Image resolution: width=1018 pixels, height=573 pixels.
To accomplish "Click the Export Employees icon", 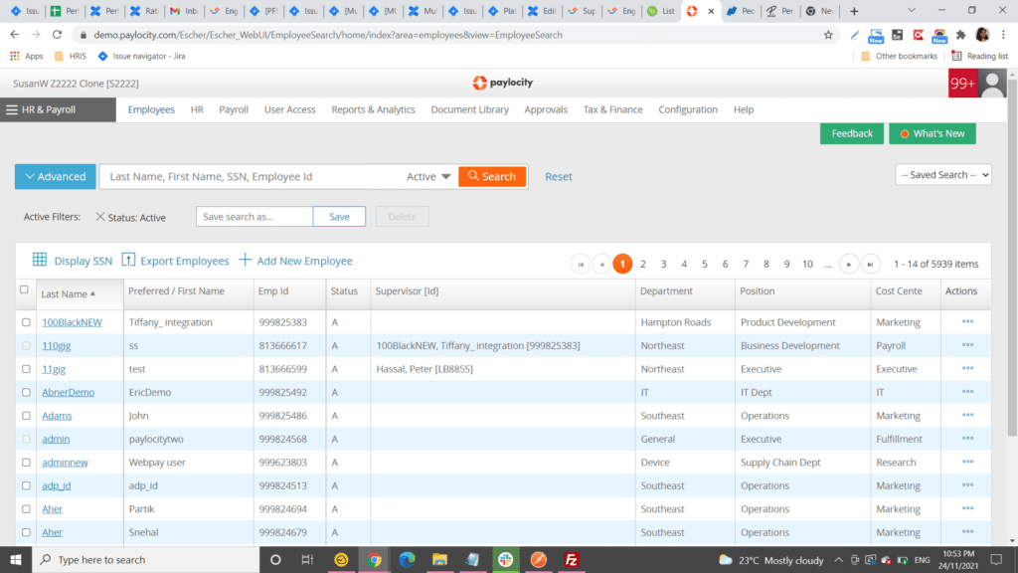I will [x=128, y=260].
